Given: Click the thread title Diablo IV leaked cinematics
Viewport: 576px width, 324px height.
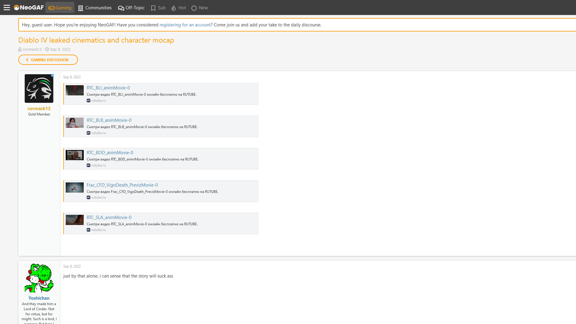Looking at the screenshot, I should tap(96, 40).
